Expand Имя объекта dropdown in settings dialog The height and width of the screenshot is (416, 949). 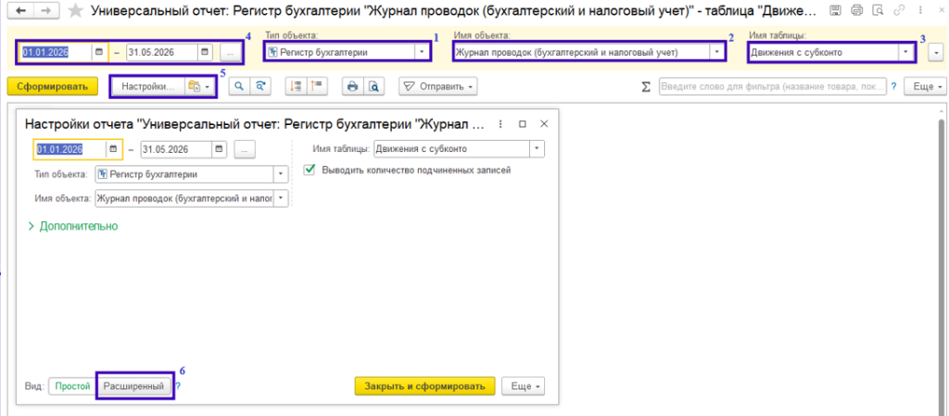(x=282, y=198)
